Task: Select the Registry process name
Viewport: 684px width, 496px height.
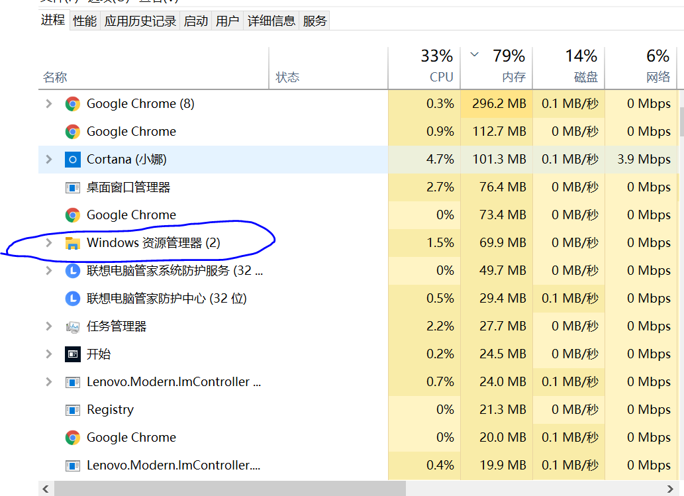Action: pos(111,410)
